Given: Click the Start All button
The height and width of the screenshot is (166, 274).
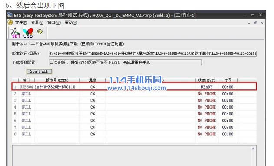Looking at the screenshot, I should coord(39,71).
